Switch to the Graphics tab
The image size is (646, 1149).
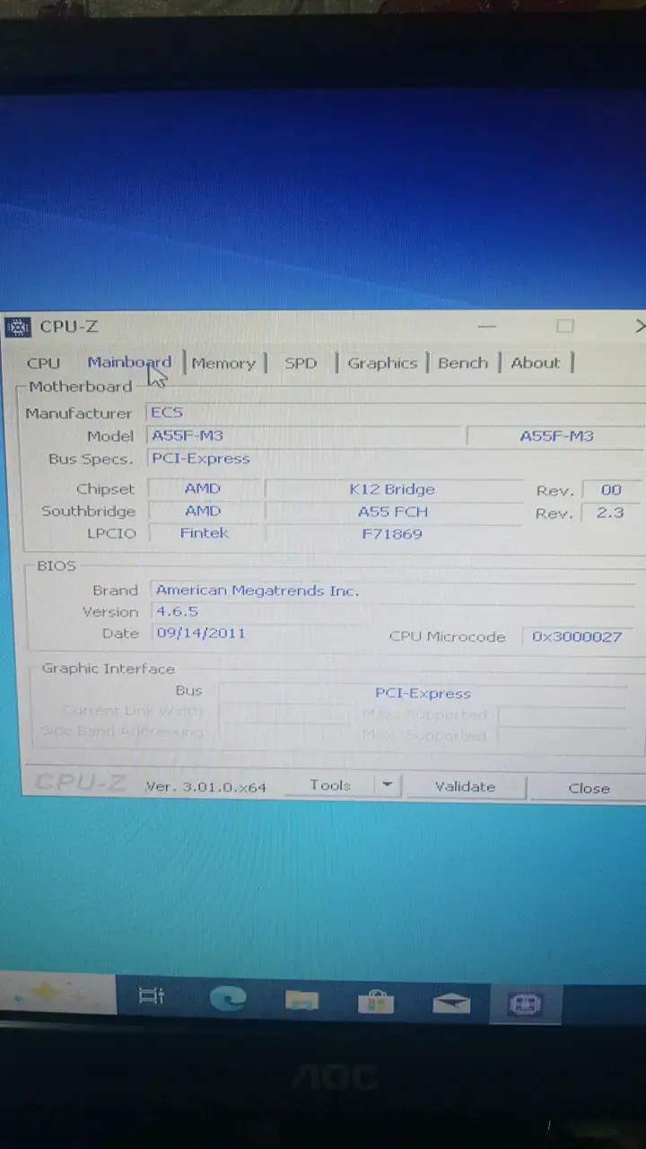pos(382,364)
